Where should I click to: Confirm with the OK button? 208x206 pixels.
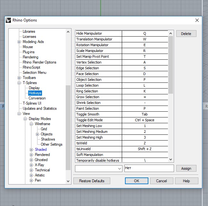[137, 181]
